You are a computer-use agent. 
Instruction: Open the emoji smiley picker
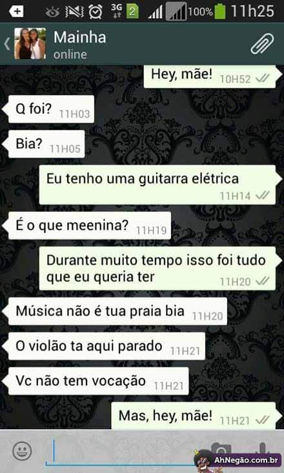(x=22, y=451)
